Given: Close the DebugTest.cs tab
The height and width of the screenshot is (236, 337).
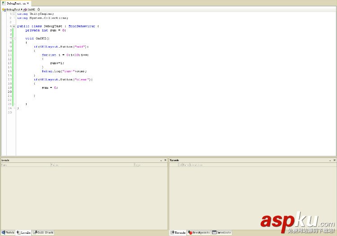Looking at the screenshot, I should pos(28,3).
